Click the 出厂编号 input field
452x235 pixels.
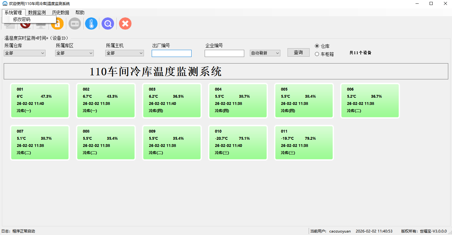click(x=172, y=54)
